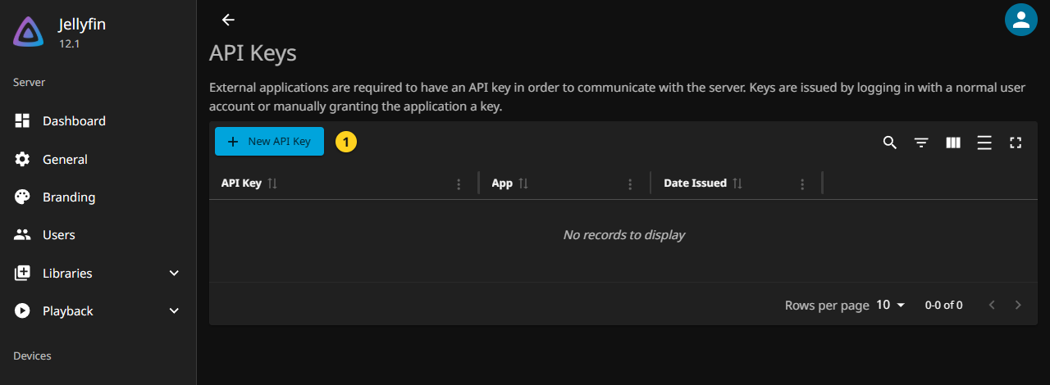Sort by the Date Issued column

tap(737, 183)
